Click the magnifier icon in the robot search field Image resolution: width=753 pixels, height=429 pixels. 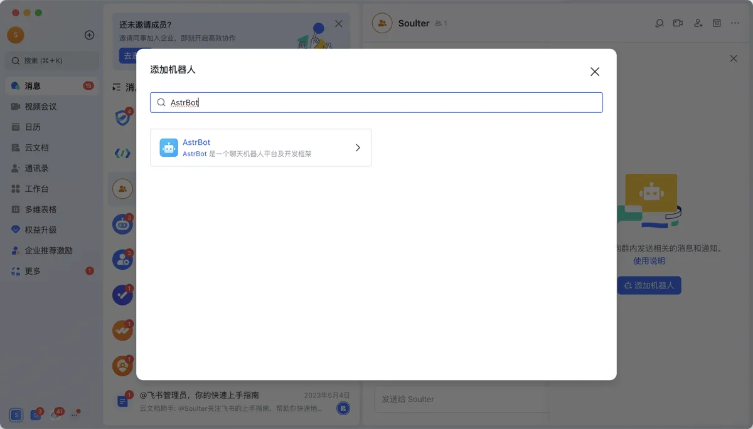coord(161,102)
